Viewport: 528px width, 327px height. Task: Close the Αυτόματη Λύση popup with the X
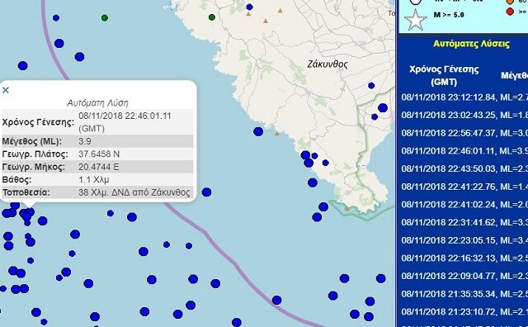[x=6, y=90]
